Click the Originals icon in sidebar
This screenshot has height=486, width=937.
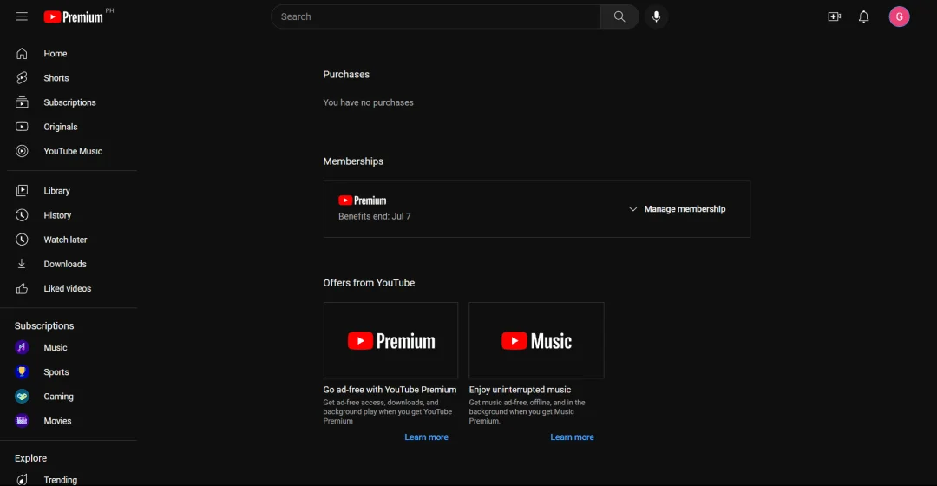[22, 127]
